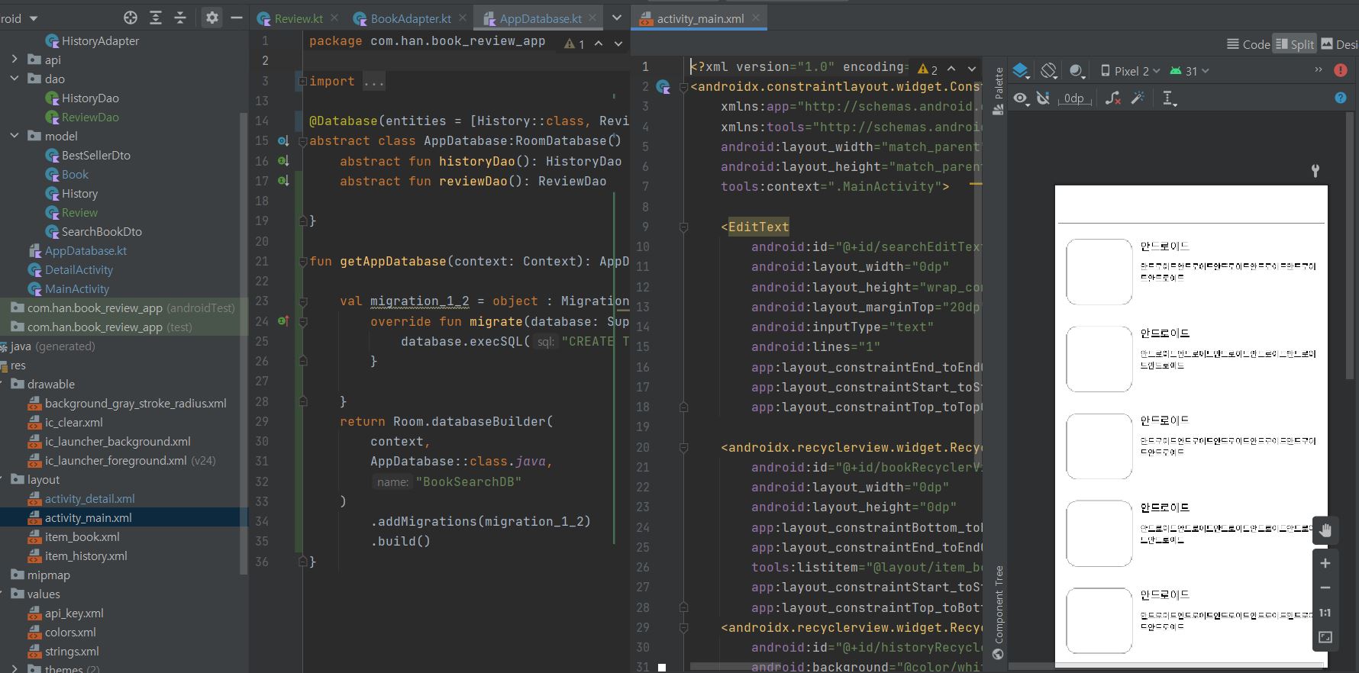The height and width of the screenshot is (673, 1359).
Task: Click wrench icon above preview
Action: tap(1315, 170)
